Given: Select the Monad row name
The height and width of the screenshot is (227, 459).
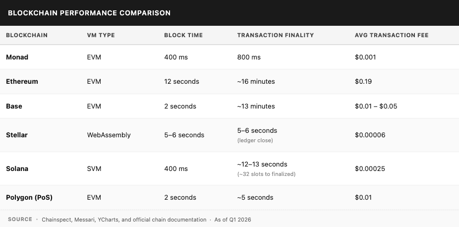Looking at the screenshot, I should [x=17, y=57].
